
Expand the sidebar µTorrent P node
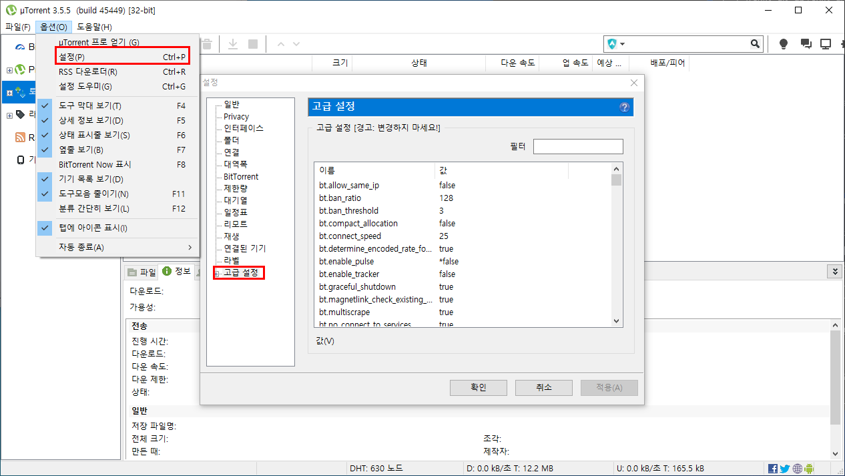click(x=9, y=70)
